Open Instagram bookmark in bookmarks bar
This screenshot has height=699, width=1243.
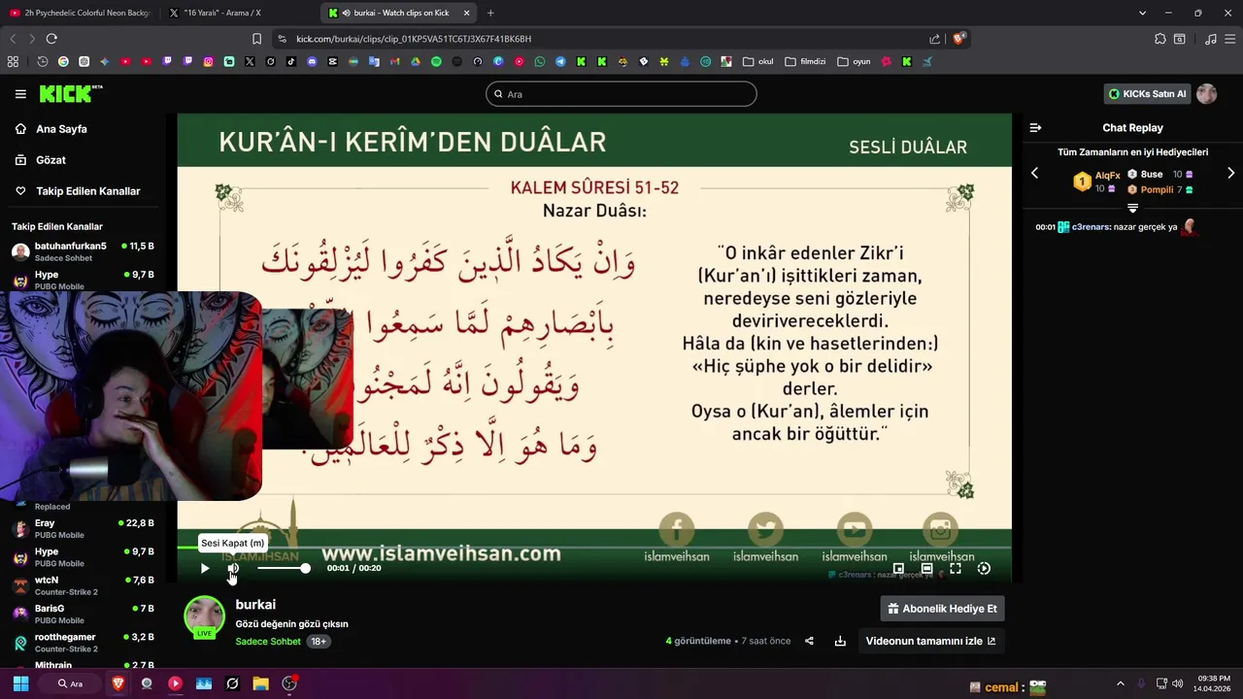[x=208, y=61]
